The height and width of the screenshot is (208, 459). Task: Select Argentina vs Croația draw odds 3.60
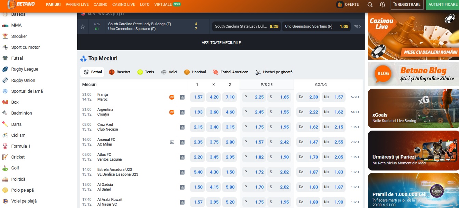(214, 112)
